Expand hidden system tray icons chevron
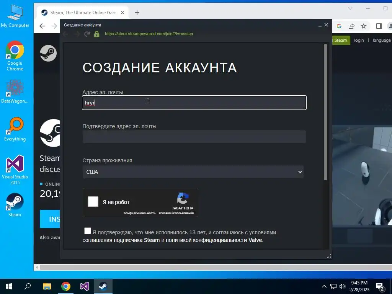Screen dimensions: 392x294 pyautogui.click(x=324, y=286)
